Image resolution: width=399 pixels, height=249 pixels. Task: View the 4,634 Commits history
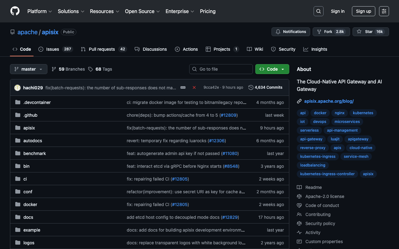pyautogui.click(x=266, y=87)
